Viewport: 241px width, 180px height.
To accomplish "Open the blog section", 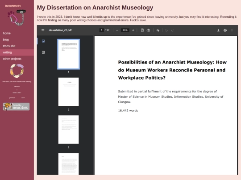I will 6,40.
